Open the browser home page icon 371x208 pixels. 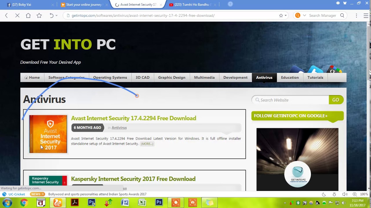(x=28, y=16)
